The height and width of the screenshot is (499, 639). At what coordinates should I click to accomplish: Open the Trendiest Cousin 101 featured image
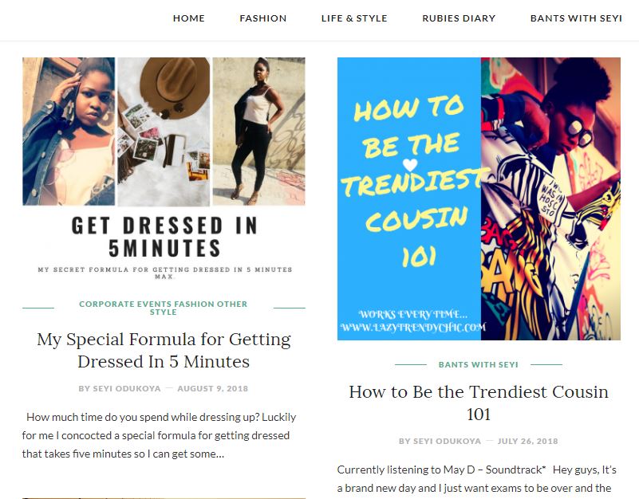(x=479, y=198)
